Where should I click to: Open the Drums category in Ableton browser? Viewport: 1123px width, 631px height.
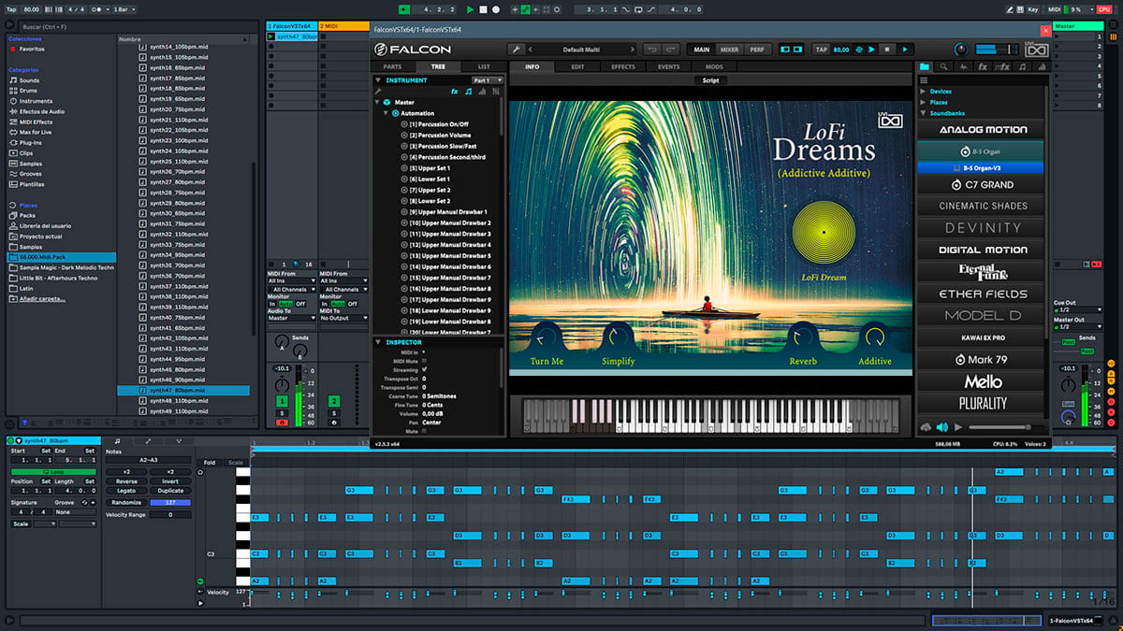29,91
